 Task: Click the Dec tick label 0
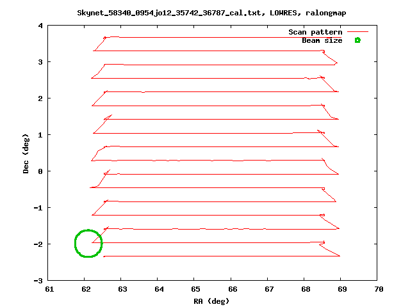[x=40, y=171]
